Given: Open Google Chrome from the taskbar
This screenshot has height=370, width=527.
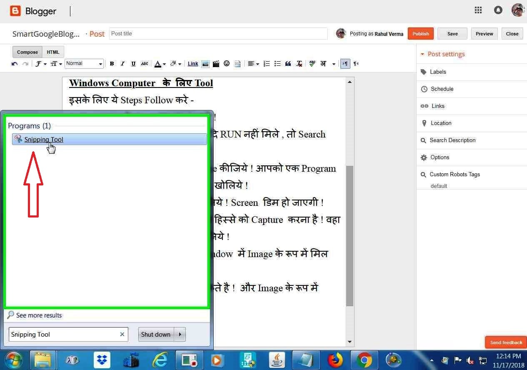Looking at the screenshot, I should click(x=364, y=360).
